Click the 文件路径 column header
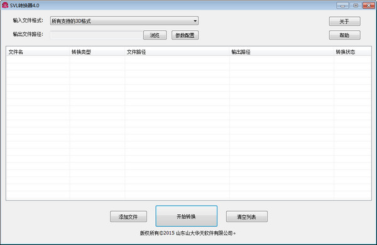The height and width of the screenshot is (245, 377). [177, 52]
